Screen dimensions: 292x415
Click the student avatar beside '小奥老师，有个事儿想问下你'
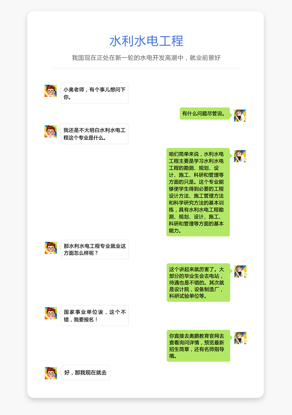(x=51, y=91)
